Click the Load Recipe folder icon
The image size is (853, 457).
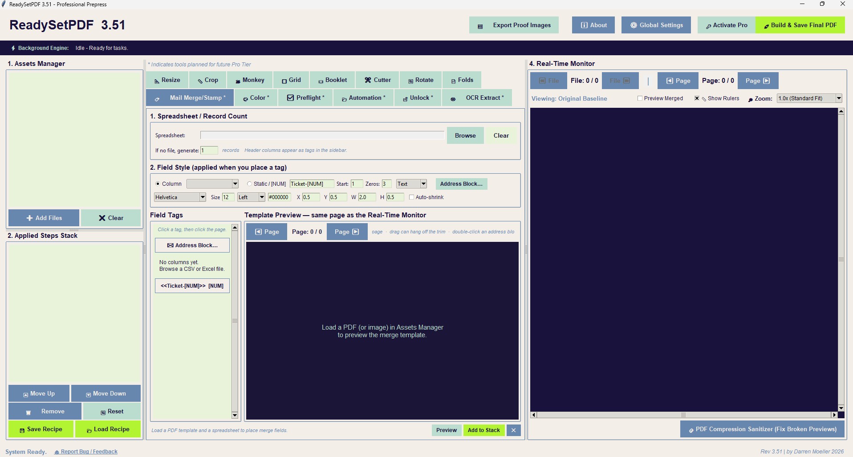tap(89, 430)
